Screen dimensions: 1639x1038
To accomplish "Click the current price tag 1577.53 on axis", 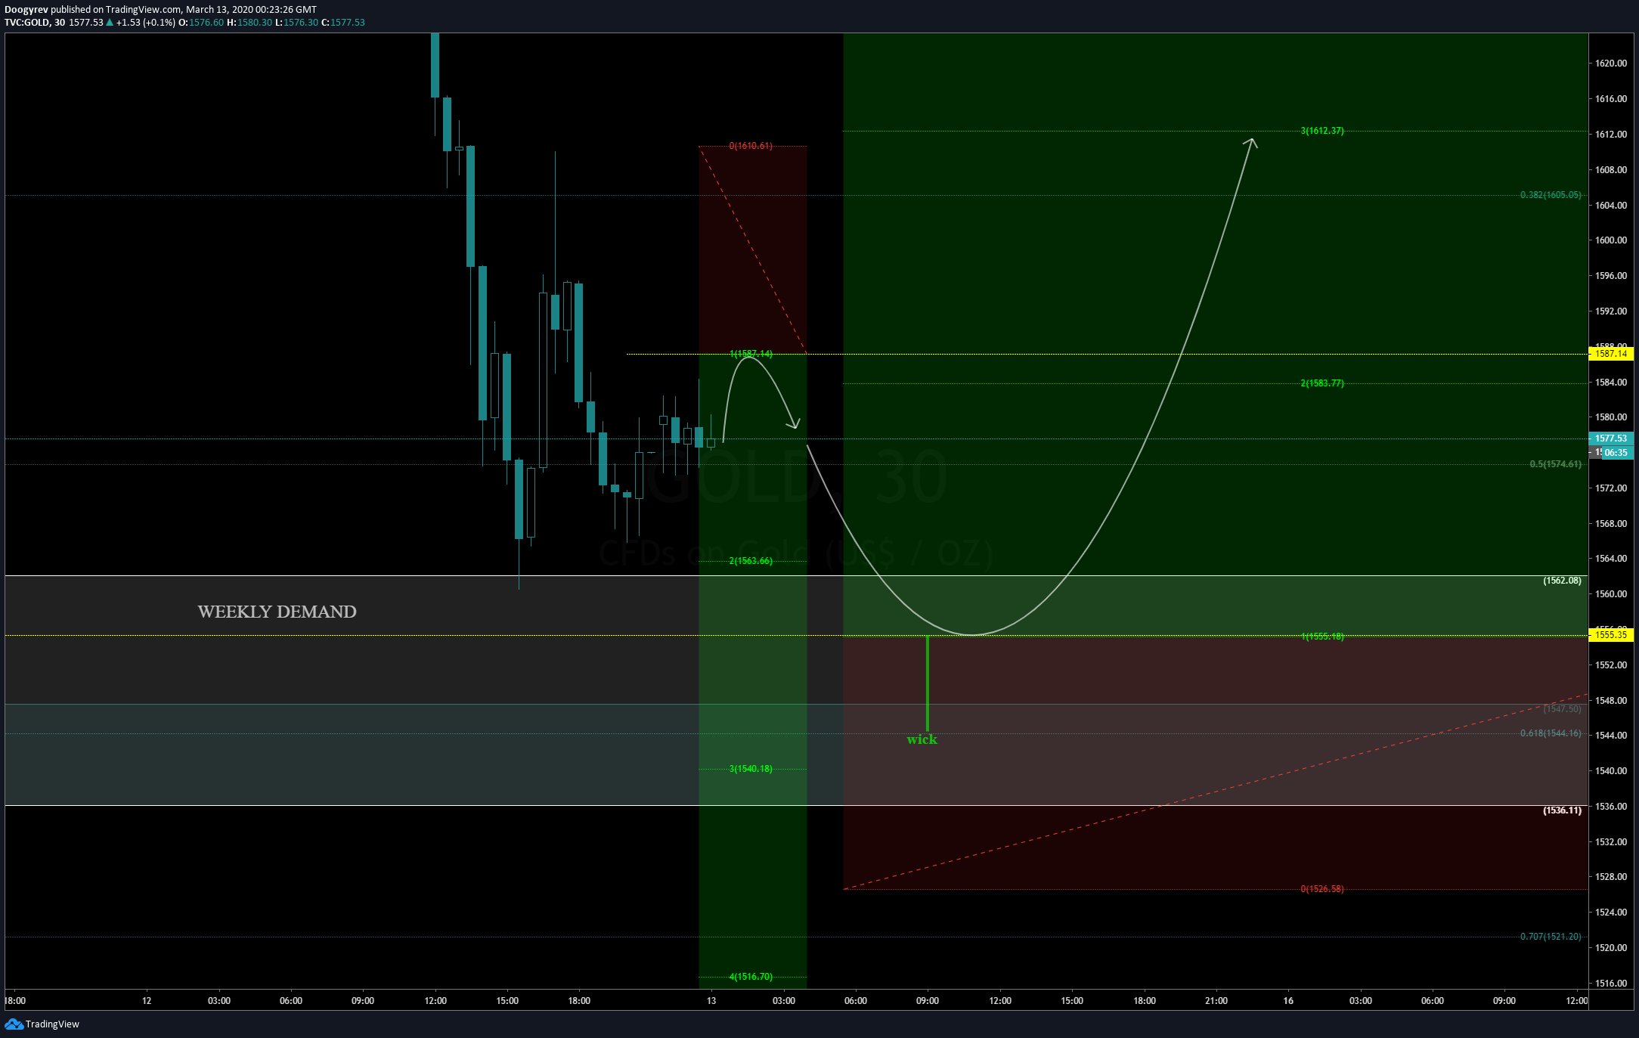I will [x=1611, y=438].
